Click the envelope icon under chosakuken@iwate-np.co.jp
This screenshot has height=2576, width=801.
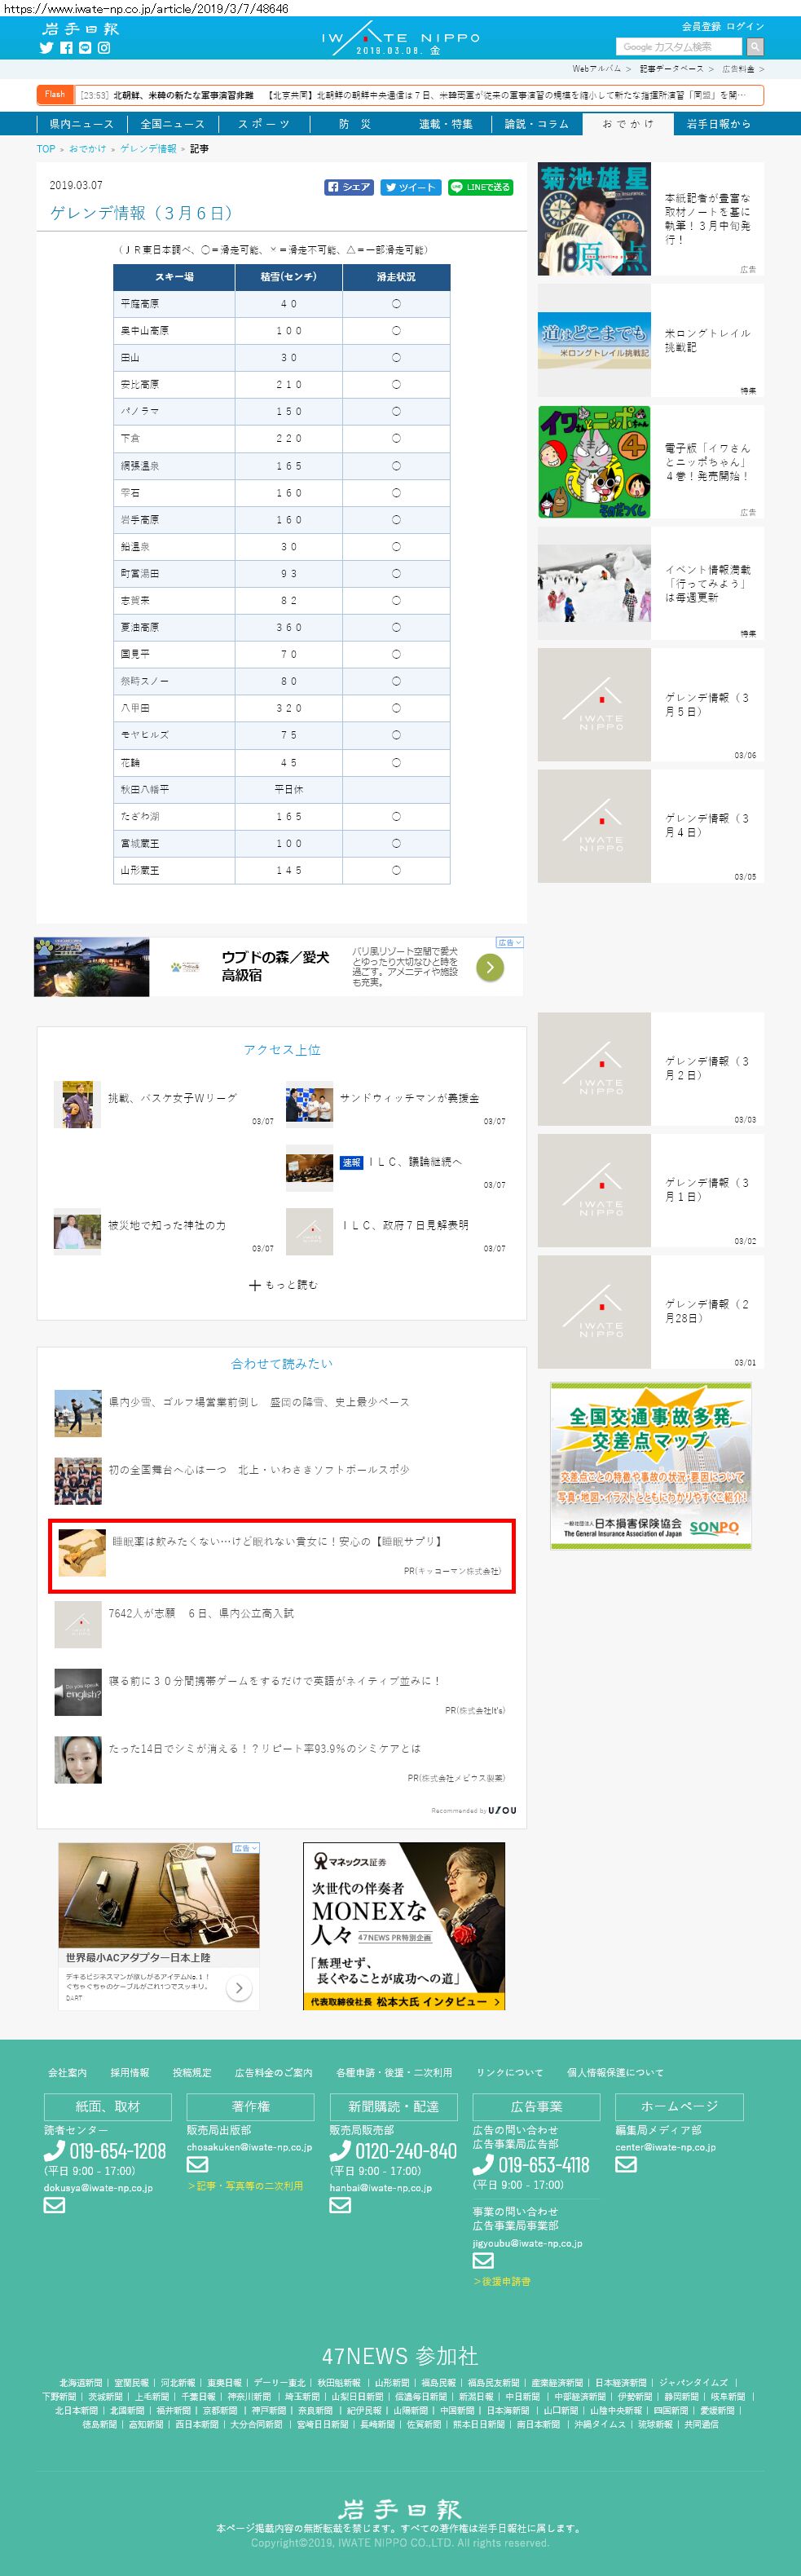click(197, 2164)
